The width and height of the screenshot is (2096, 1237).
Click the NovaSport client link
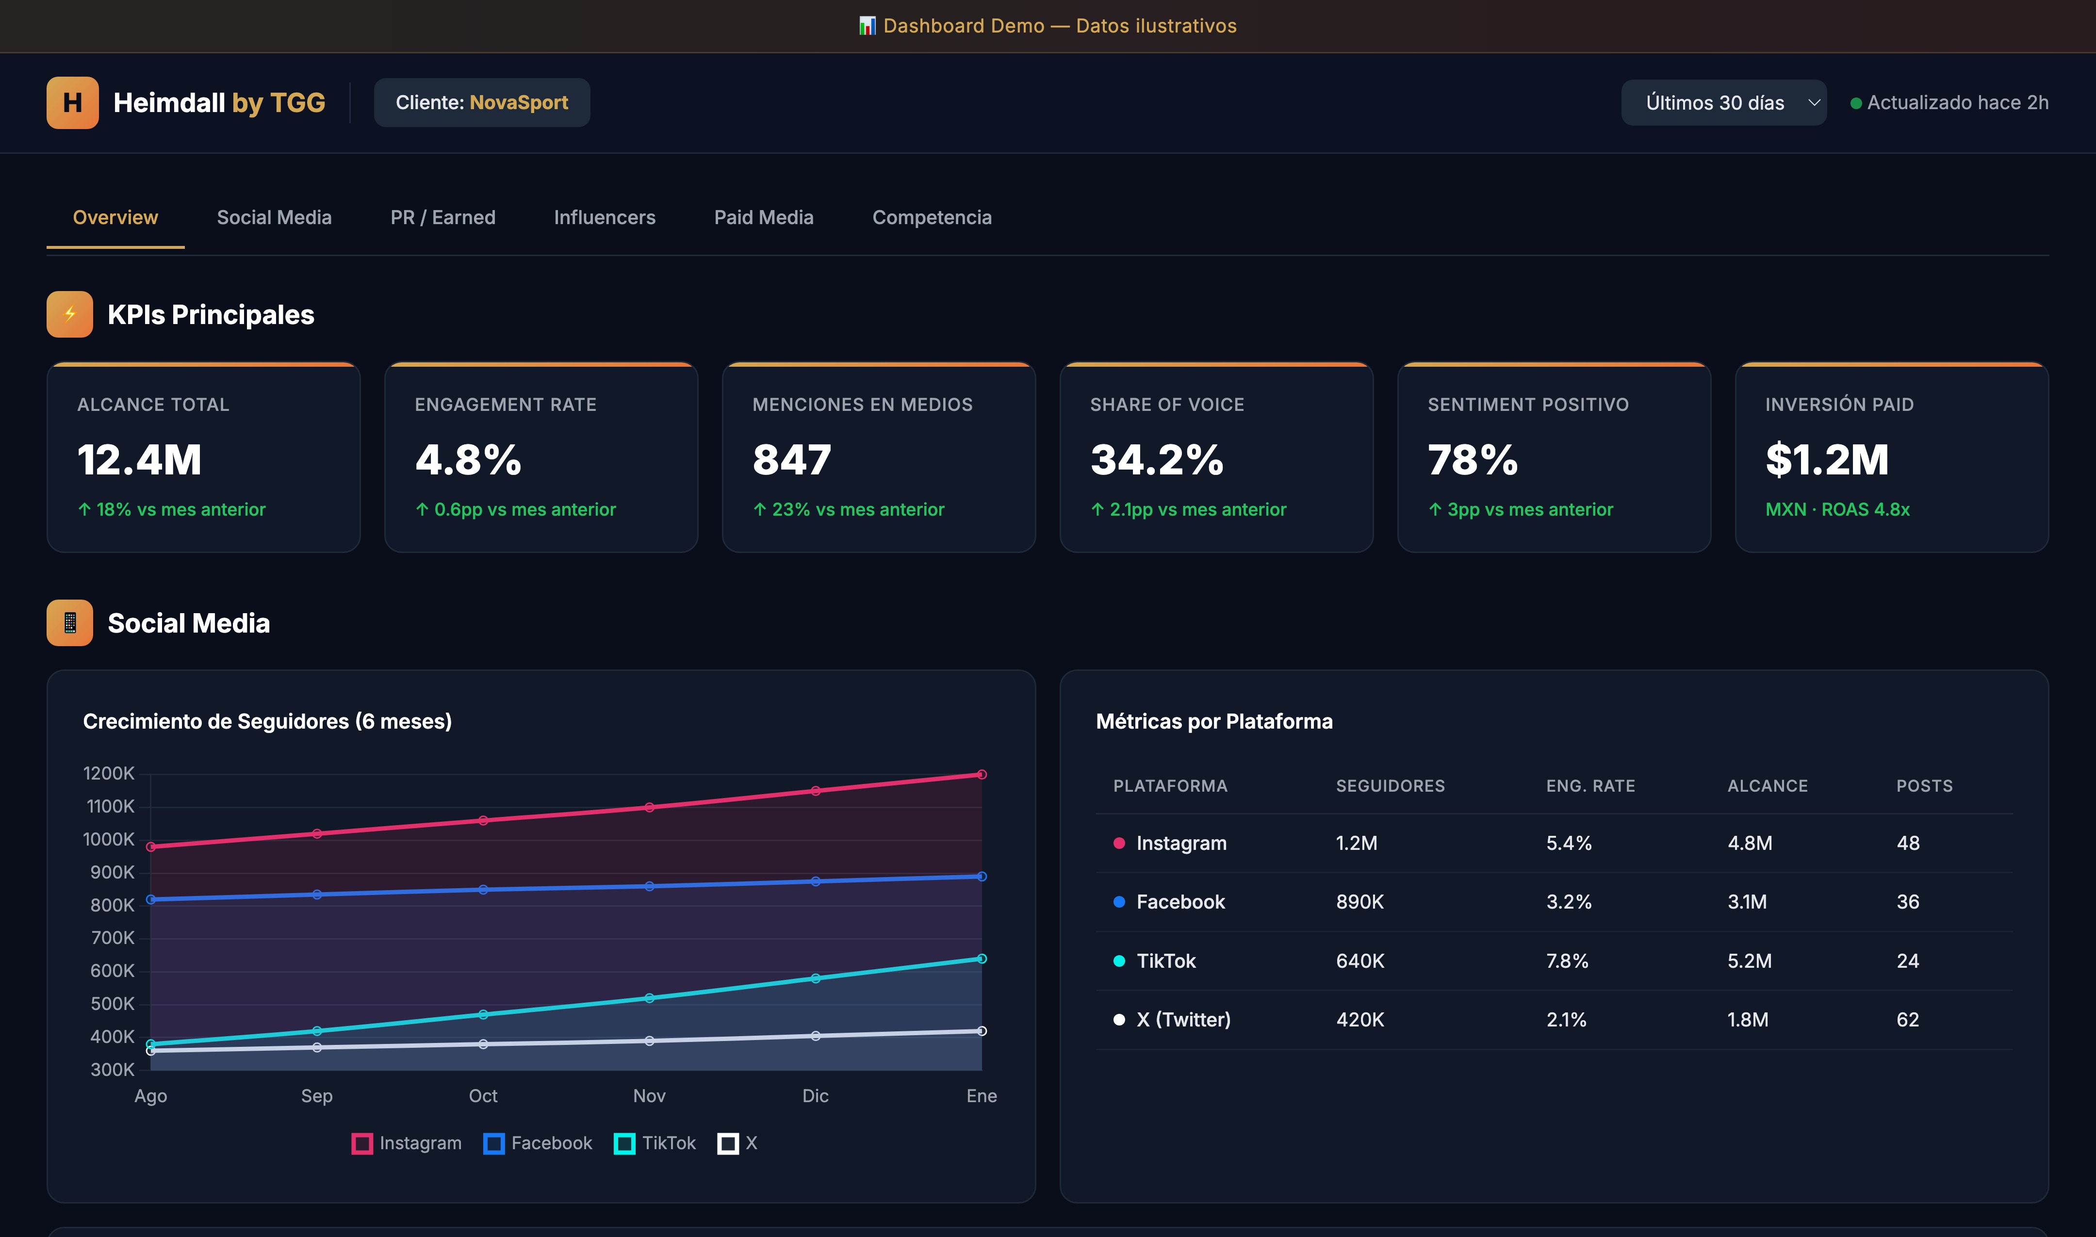(519, 102)
